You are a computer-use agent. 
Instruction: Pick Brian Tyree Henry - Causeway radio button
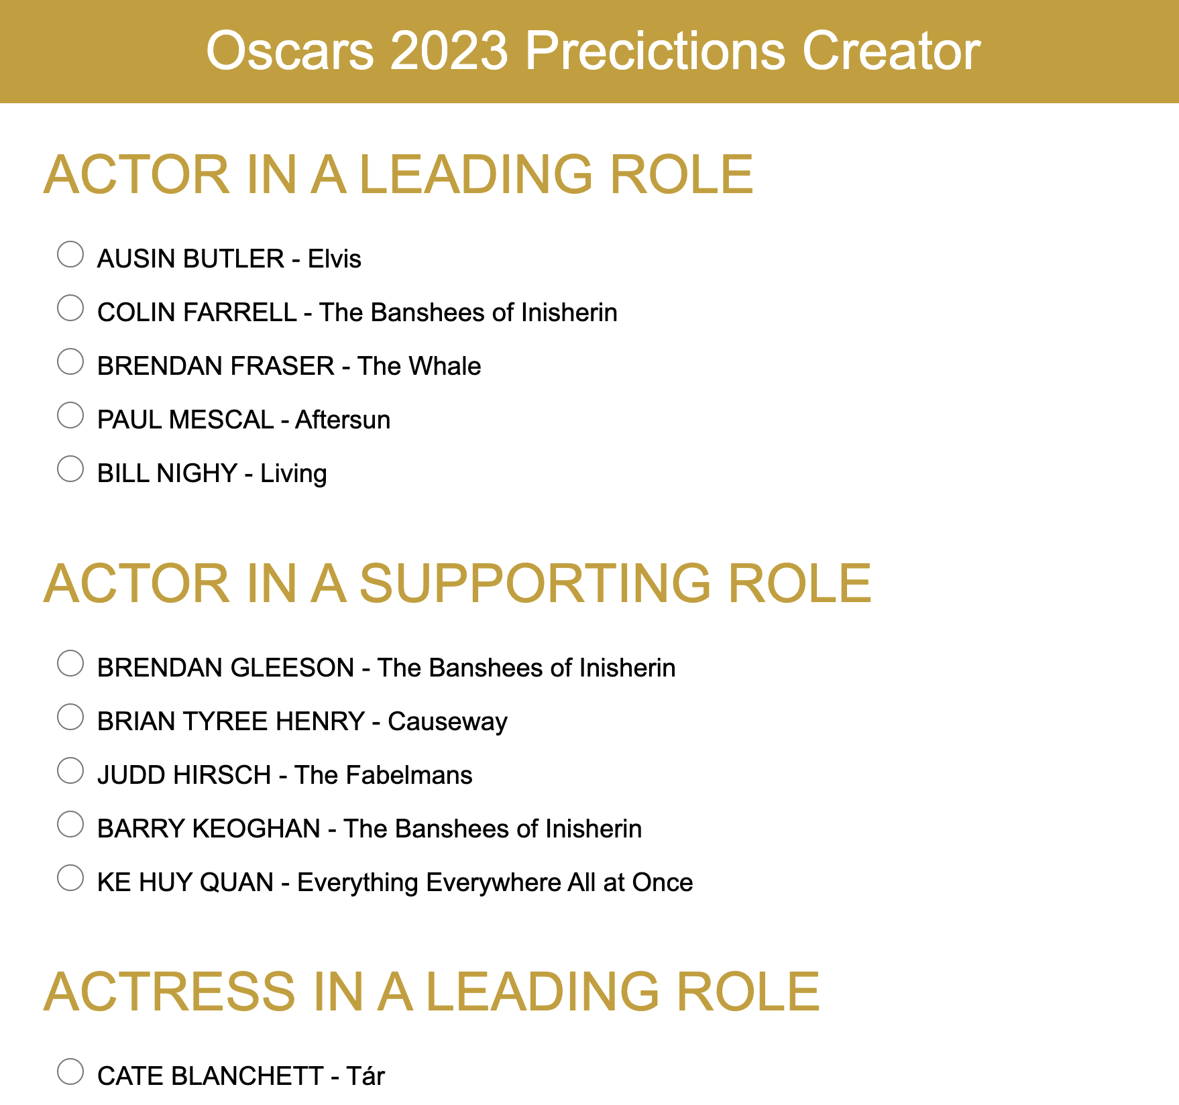[70, 717]
